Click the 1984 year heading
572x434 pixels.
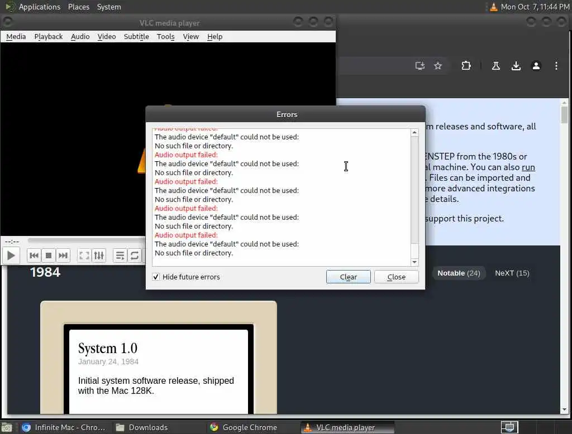point(45,272)
